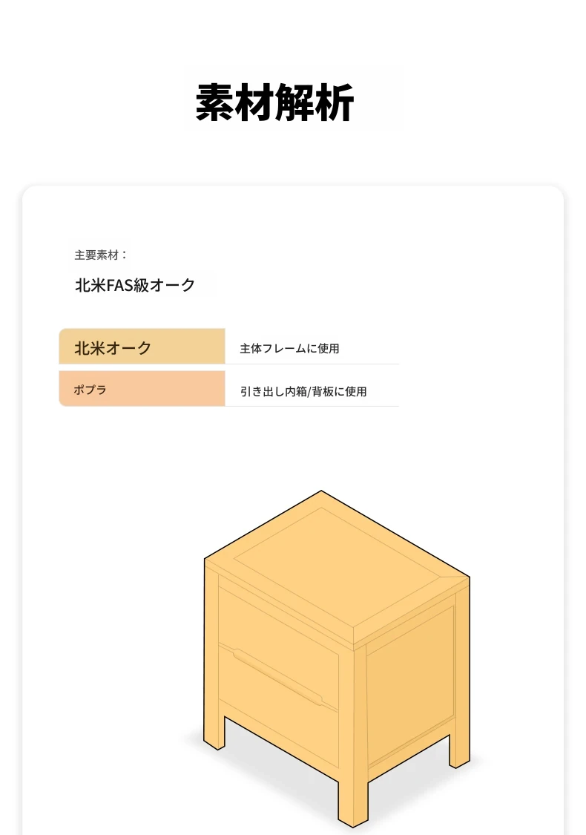Click the 北米FAS級オーク text
This screenshot has height=835, width=586.
pos(135,285)
